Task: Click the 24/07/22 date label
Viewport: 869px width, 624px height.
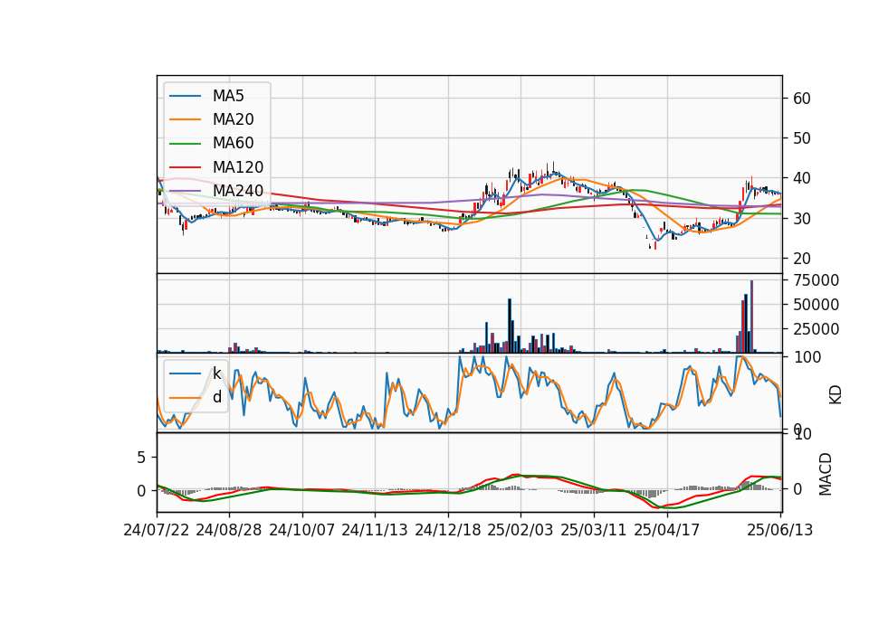Action: point(157,530)
